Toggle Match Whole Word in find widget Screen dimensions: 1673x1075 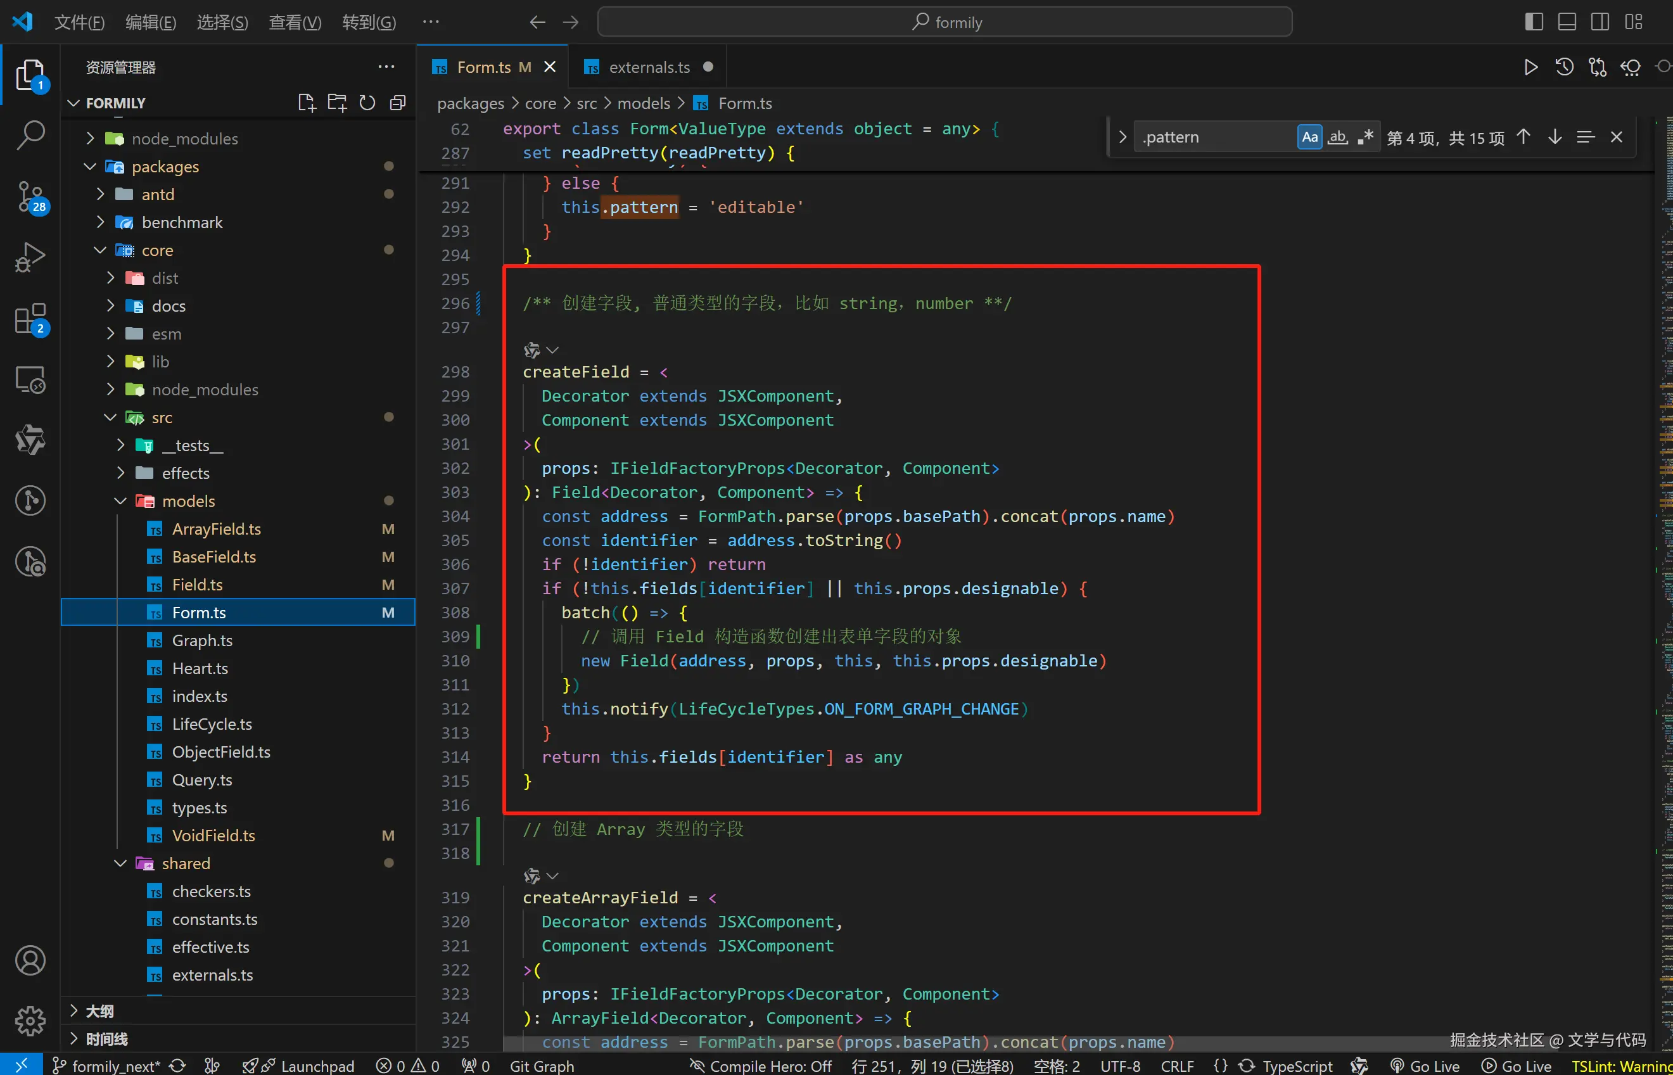[1337, 137]
